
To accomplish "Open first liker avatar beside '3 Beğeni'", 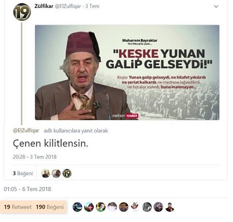I will click(45, 173).
